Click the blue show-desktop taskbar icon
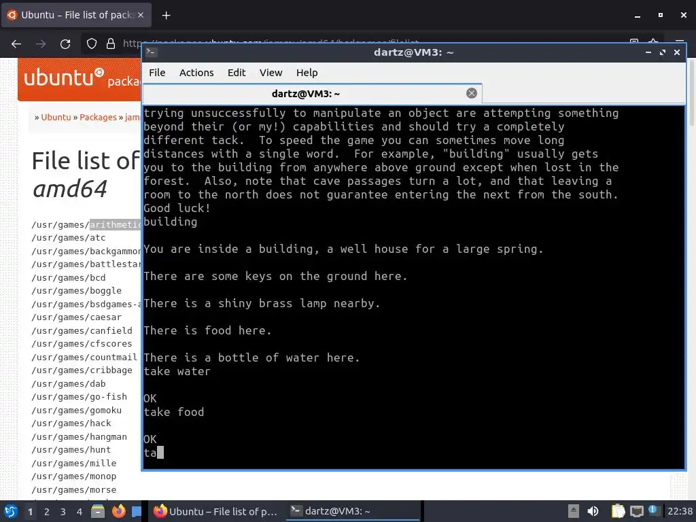The width and height of the screenshot is (696, 522). (136, 511)
